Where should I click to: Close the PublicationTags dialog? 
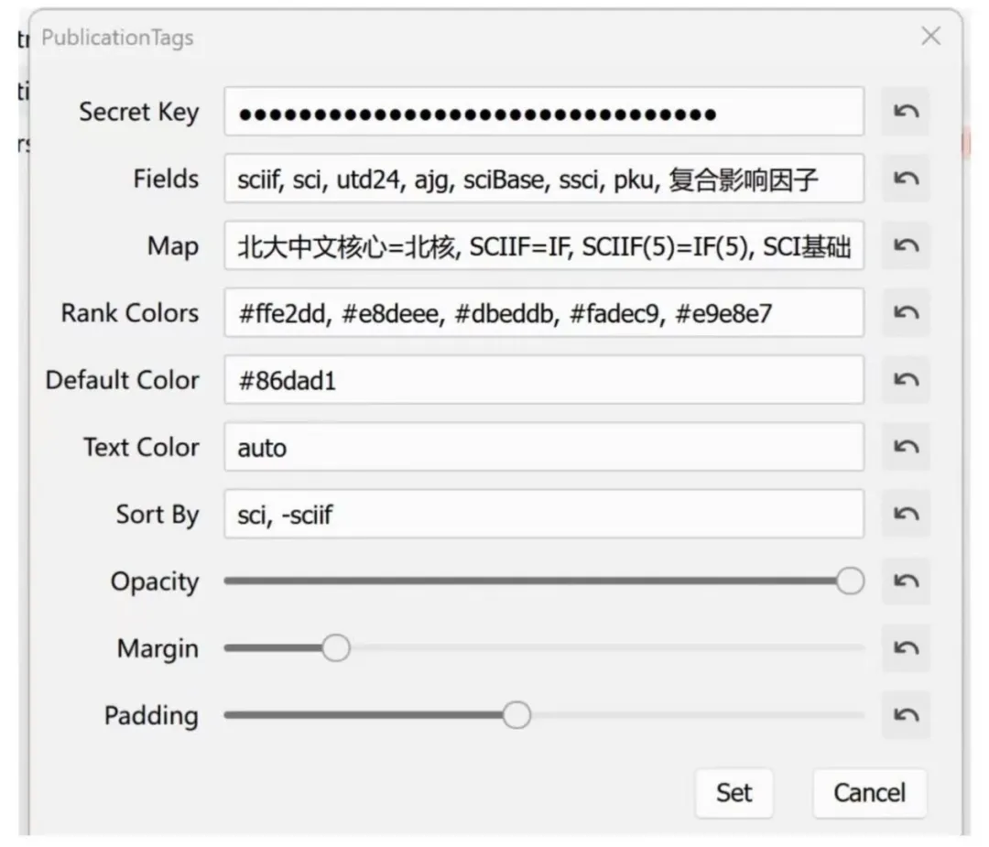pyautogui.click(x=930, y=37)
